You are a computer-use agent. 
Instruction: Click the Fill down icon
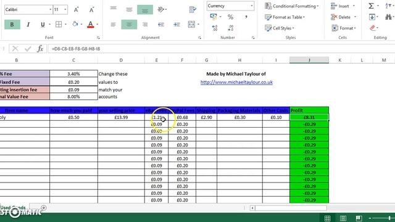(x=372, y=17)
